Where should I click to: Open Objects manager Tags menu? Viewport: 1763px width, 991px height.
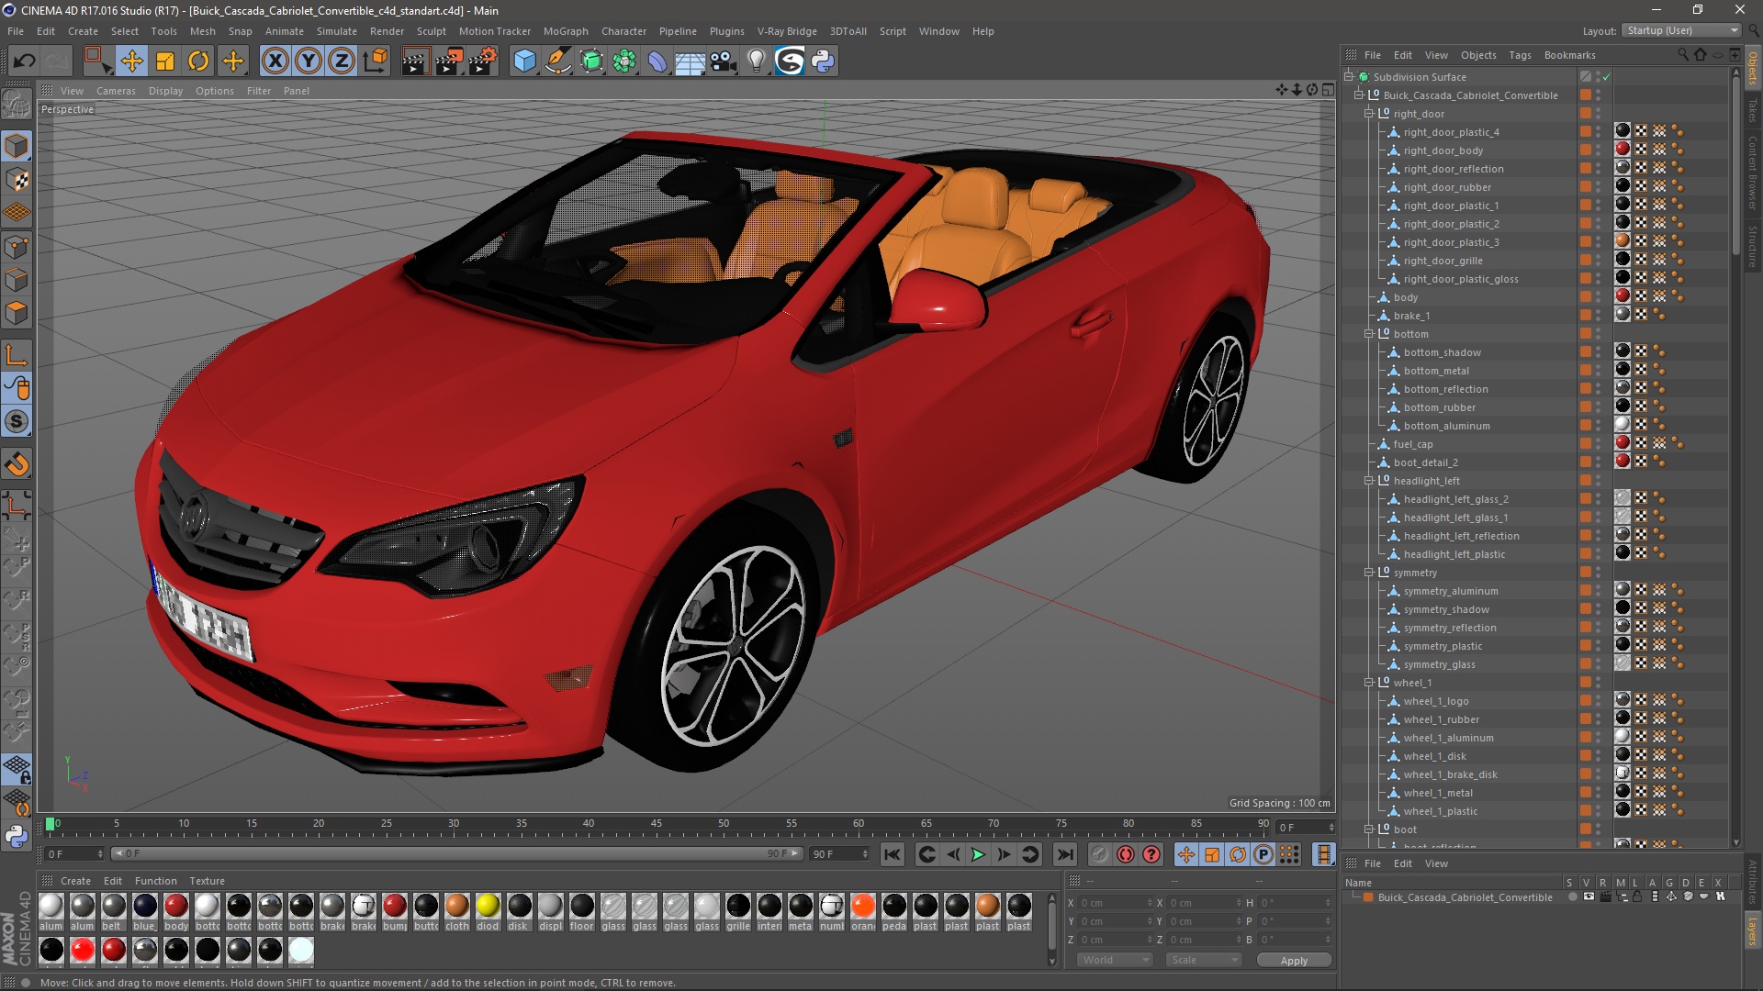pos(1520,55)
